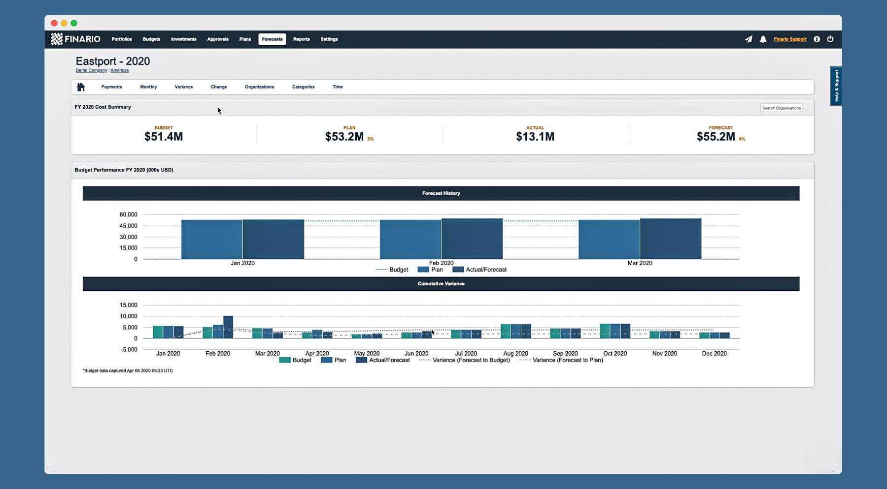Click the $53.2M plan value

(344, 137)
